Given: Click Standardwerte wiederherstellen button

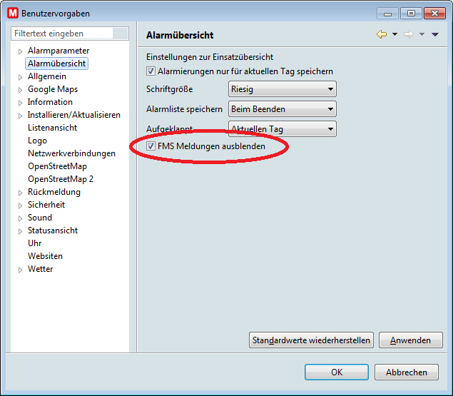Looking at the screenshot, I should point(311,340).
